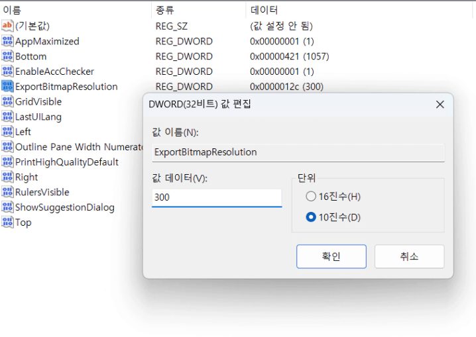Select the GridVisible value name
The height and width of the screenshot is (337, 476).
pyautogui.click(x=38, y=101)
